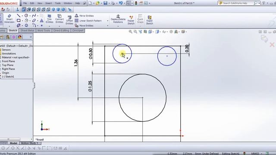Open the Insert menu
The width and height of the screenshot is (276, 155).
[49, 3]
